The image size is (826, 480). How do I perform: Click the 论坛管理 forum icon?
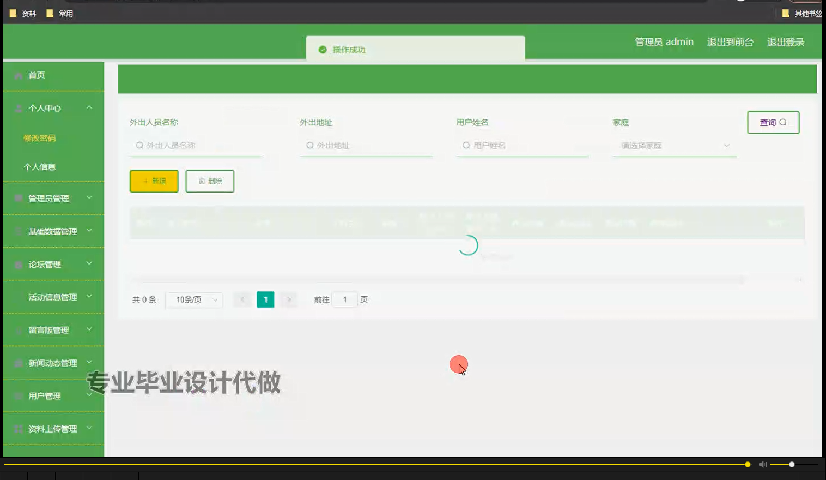click(x=18, y=264)
